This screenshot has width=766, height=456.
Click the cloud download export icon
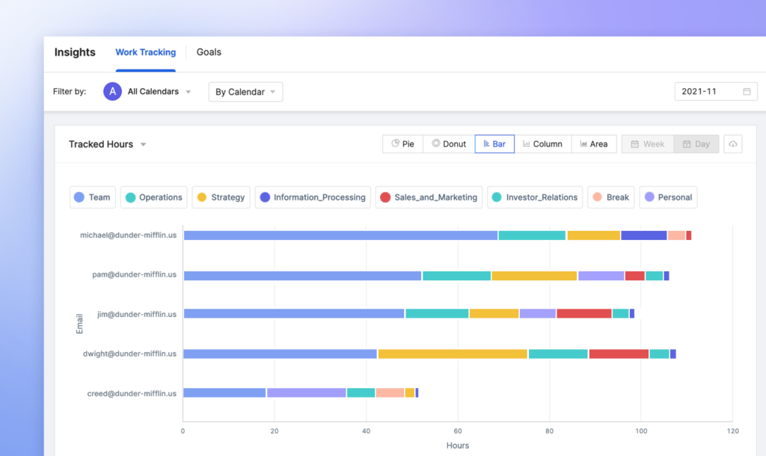pos(733,144)
